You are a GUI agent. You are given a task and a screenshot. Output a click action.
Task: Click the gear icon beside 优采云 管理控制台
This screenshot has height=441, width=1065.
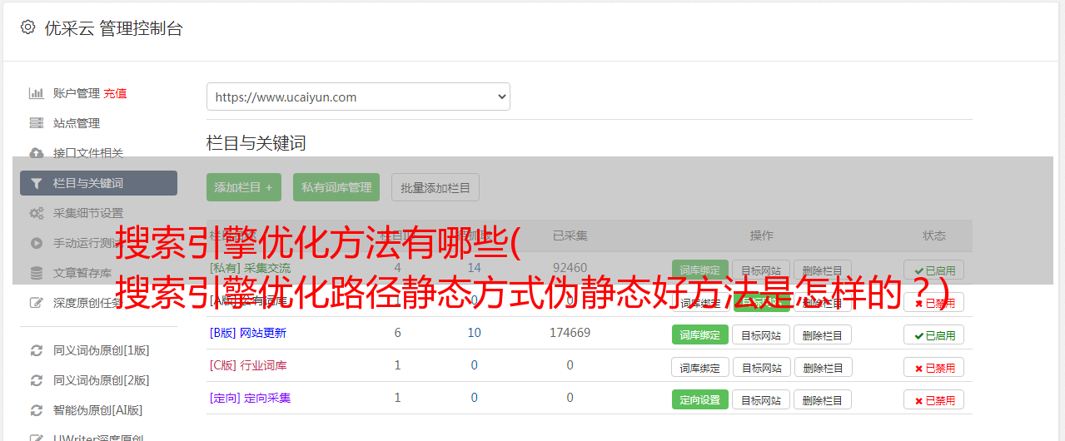coord(27,27)
